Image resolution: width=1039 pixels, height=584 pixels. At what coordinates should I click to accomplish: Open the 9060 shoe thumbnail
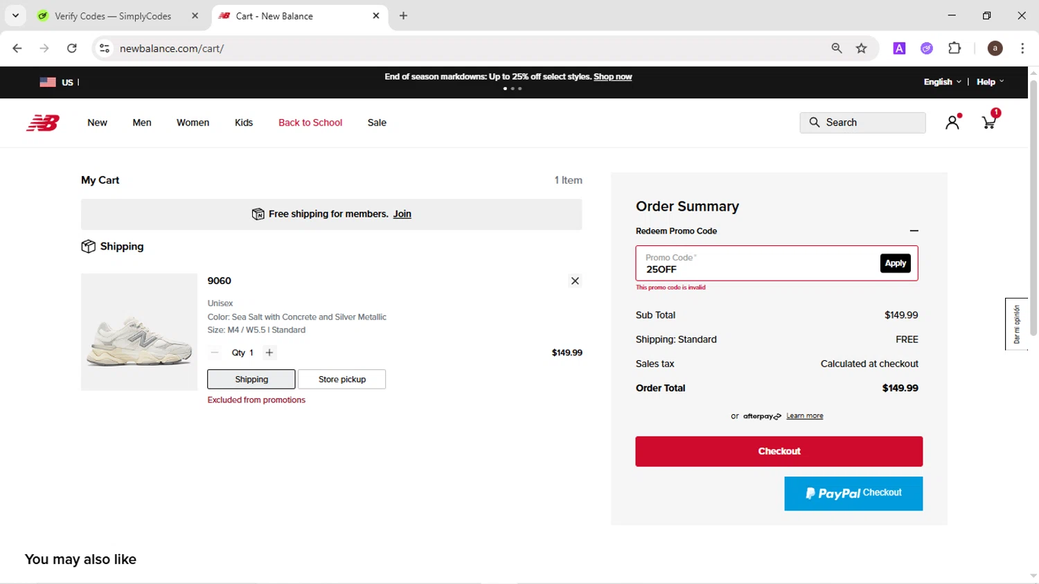[139, 332]
